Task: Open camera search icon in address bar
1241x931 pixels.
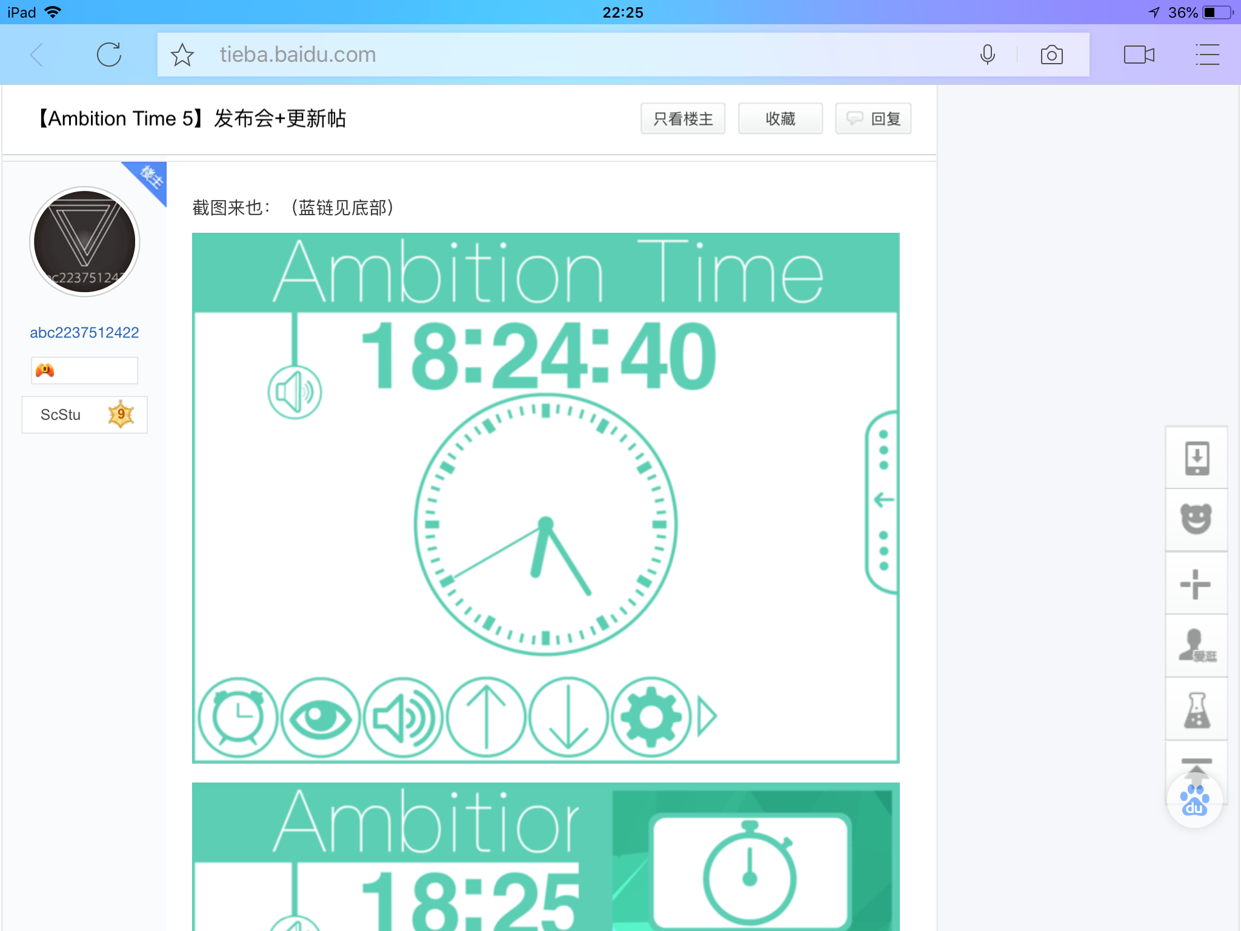Action: coord(1051,55)
